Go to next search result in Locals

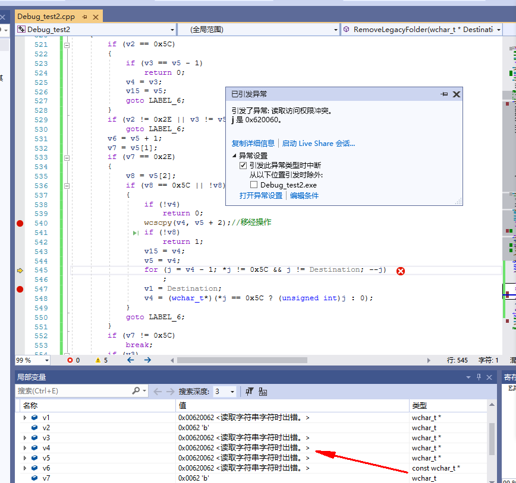pos(170,392)
